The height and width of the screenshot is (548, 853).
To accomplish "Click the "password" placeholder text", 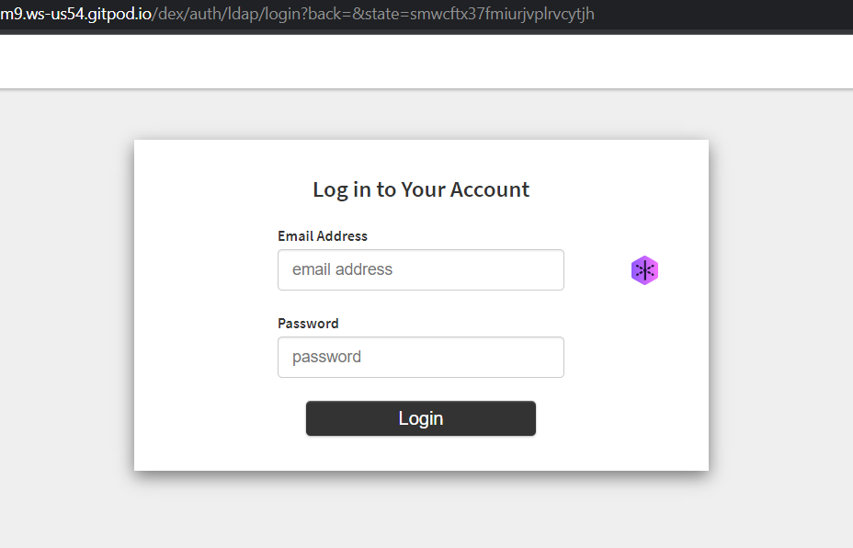I will coord(327,358).
